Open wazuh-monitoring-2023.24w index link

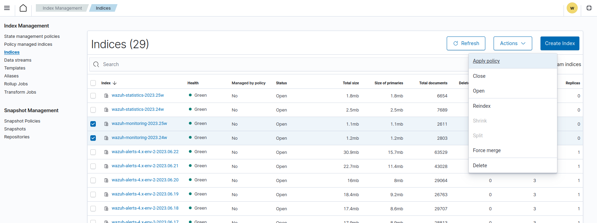click(x=139, y=138)
